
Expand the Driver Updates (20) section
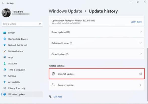97,32
